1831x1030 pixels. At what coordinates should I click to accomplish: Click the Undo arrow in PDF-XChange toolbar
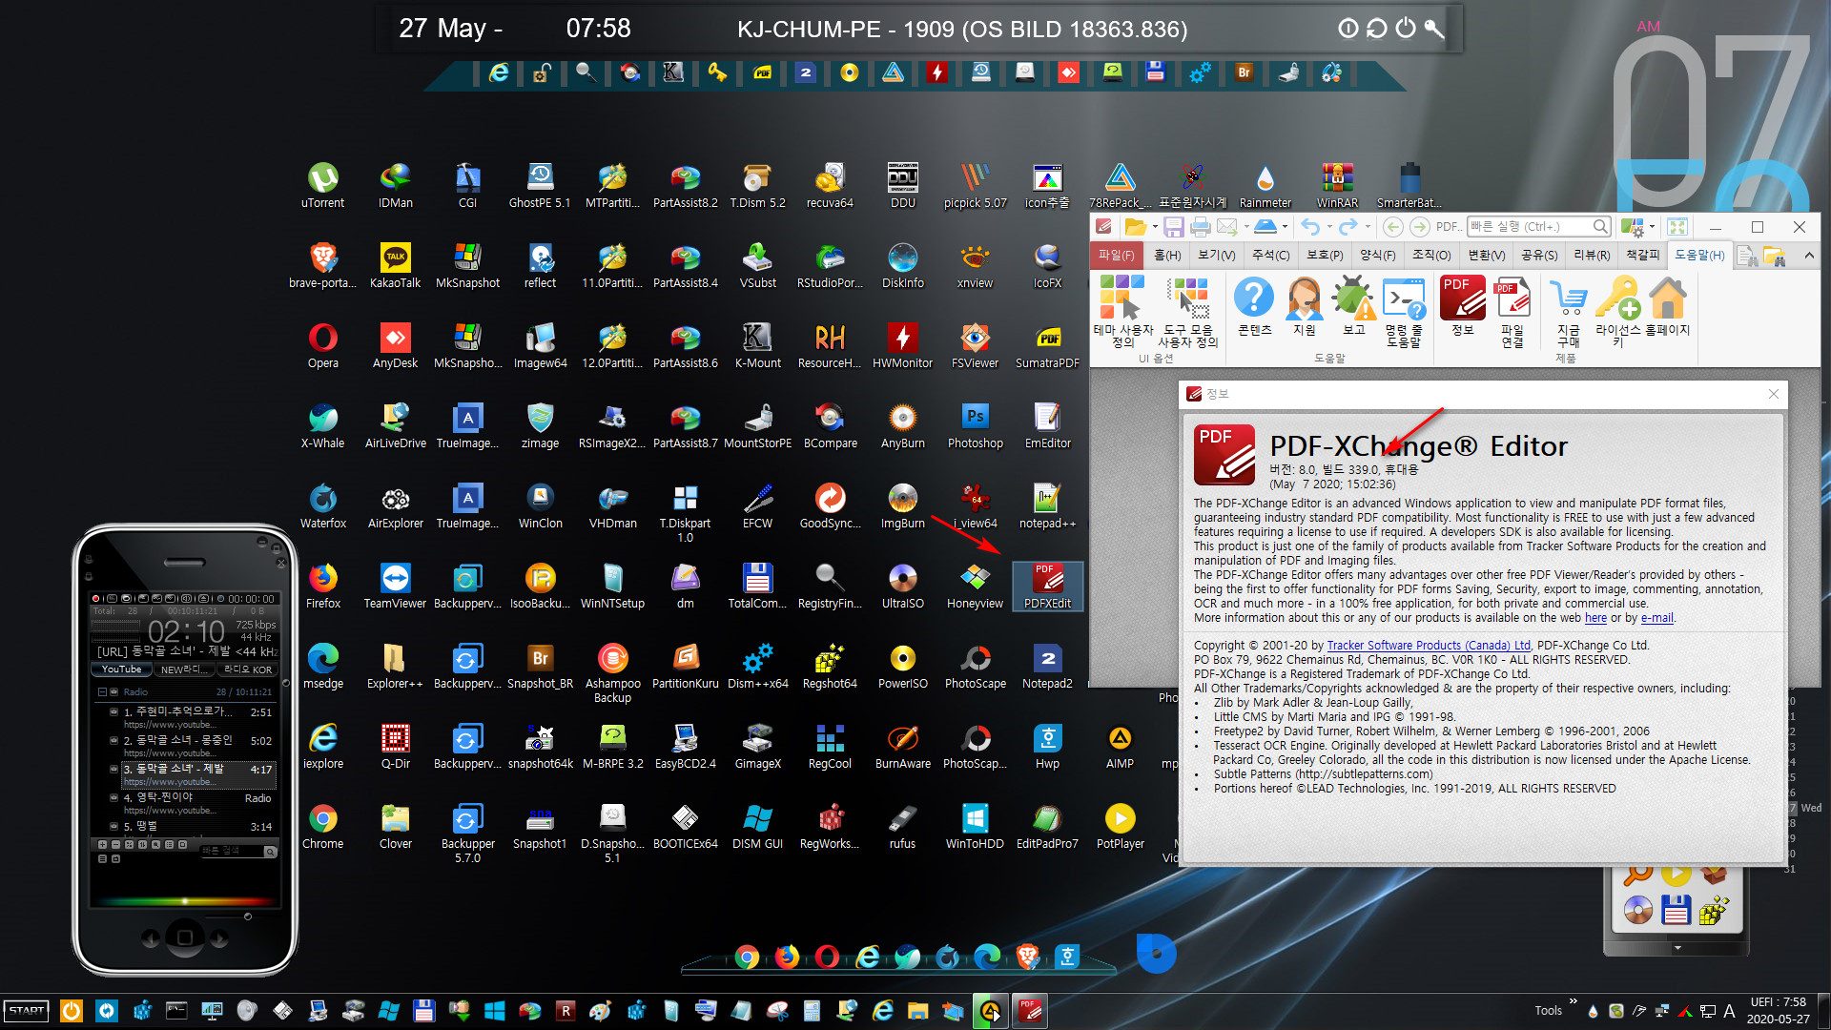[x=1310, y=227]
